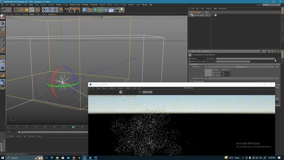This screenshot has width=284, height=160.
Task: Select the Live Selection tool
Action: pyautogui.click(x=16, y=10)
